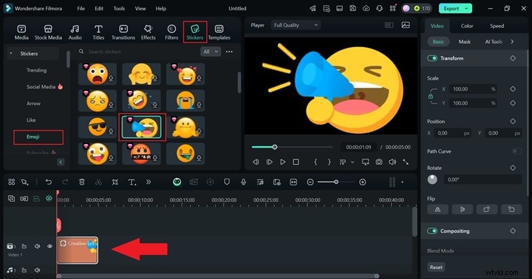Collapse the sticker sidebar with left chevron
Image resolution: width=532 pixels, height=279 pixels.
pos(61,162)
